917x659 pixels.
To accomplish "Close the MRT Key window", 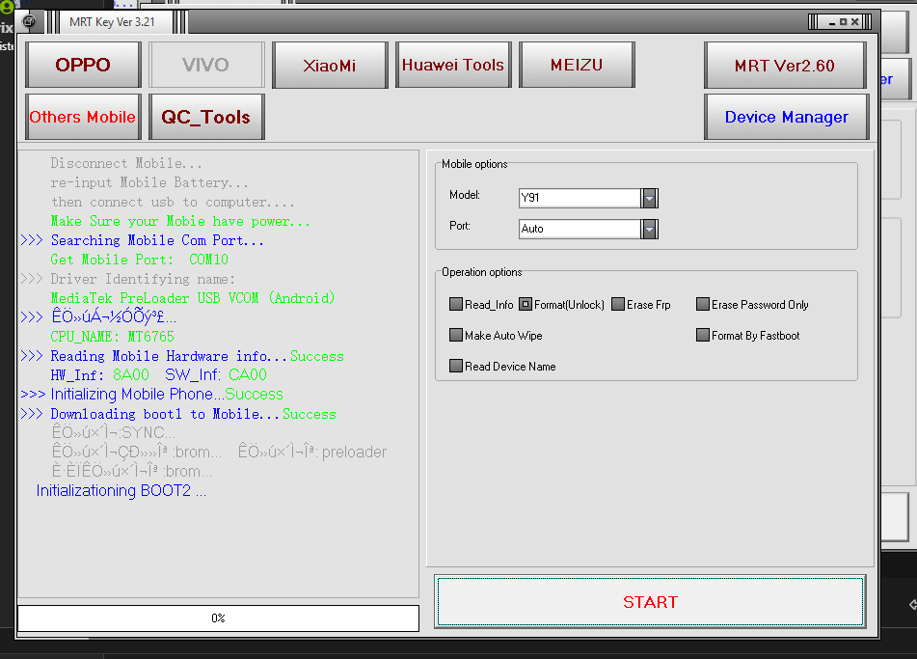I will pos(855,22).
